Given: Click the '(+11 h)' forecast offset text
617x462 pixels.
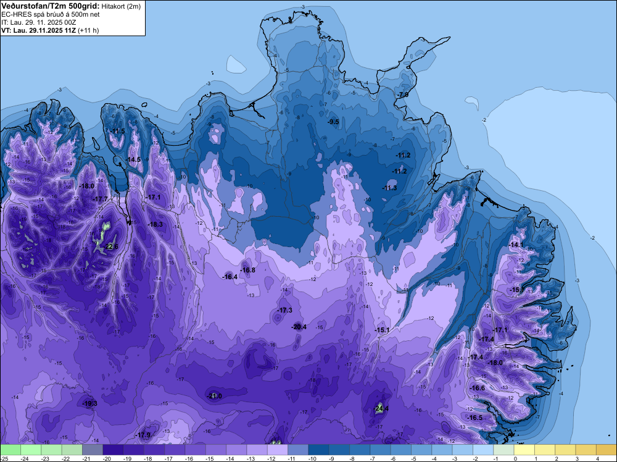Looking at the screenshot, I should [x=88, y=31].
